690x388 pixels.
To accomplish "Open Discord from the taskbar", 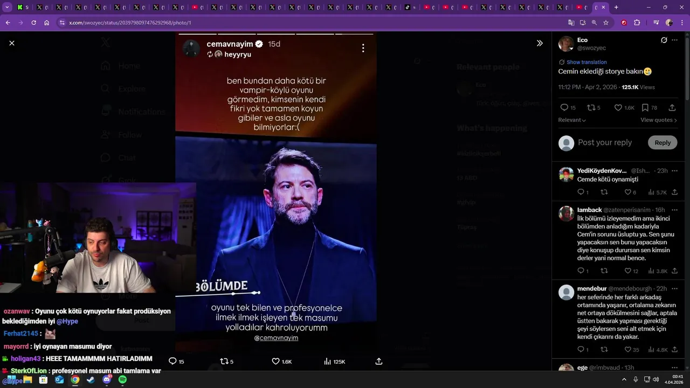I will [x=107, y=379].
